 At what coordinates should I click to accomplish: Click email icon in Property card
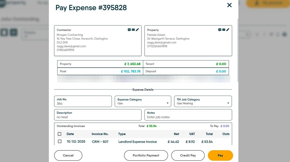224,30
